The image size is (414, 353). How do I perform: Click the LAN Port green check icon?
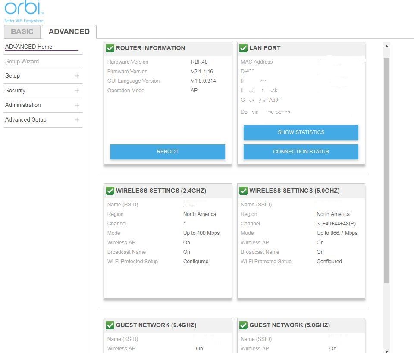point(244,48)
